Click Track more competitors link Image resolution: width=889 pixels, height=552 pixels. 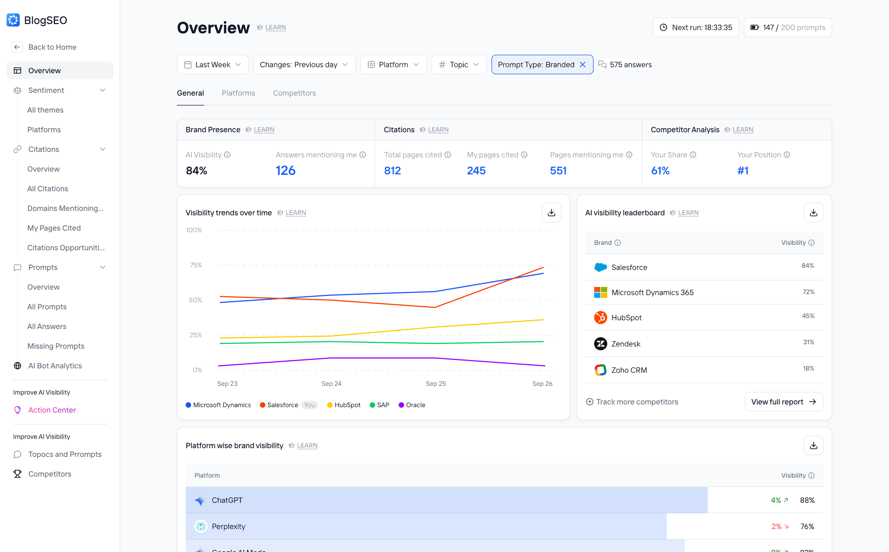tap(632, 402)
